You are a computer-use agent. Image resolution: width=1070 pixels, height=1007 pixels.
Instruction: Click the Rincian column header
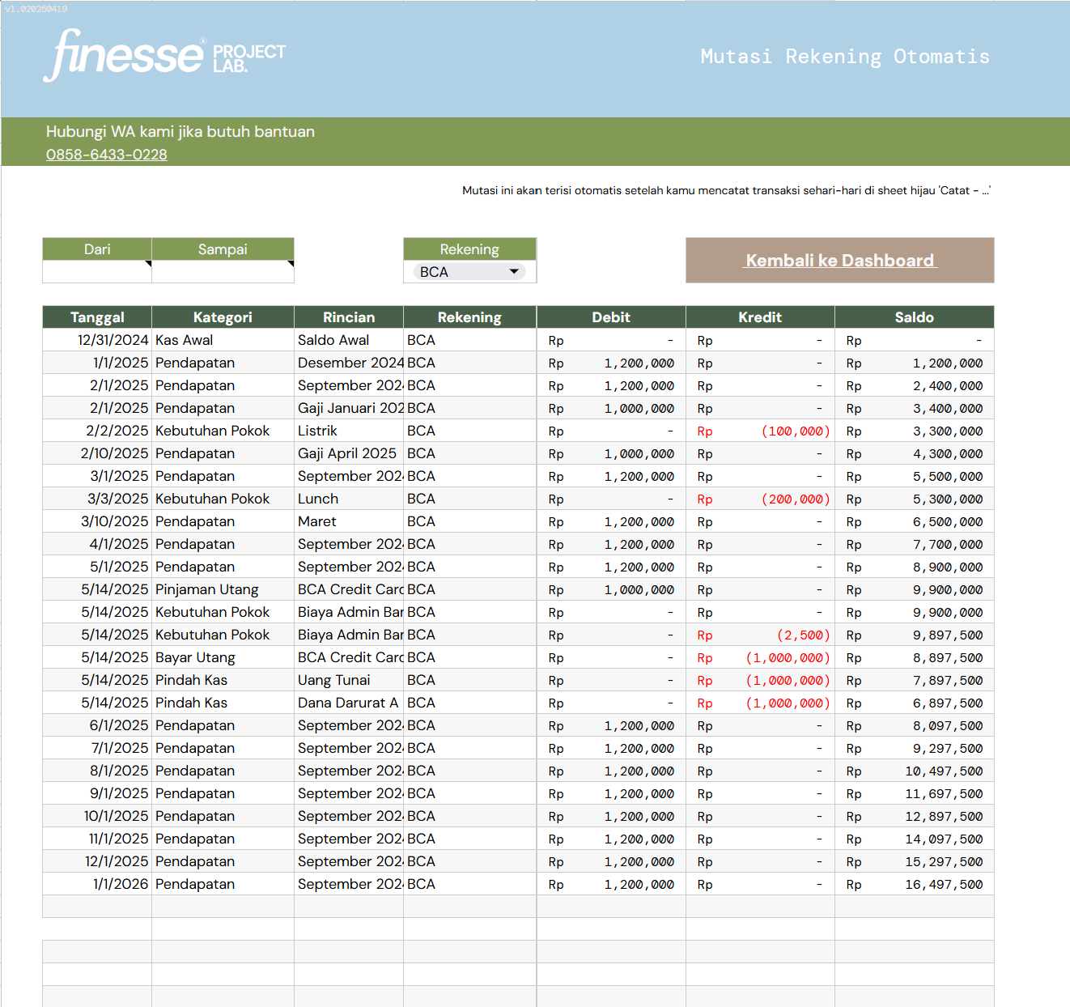tap(348, 317)
